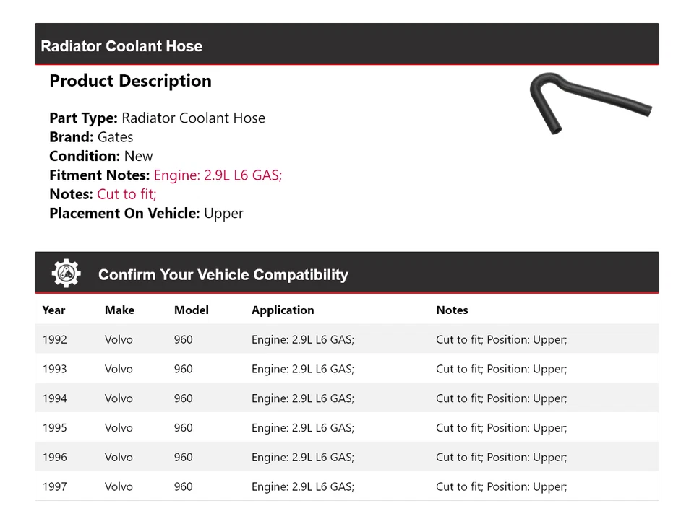
Task: Click the red Engine: 2.9L L6 GAS fitment note
Action: pos(218,175)
